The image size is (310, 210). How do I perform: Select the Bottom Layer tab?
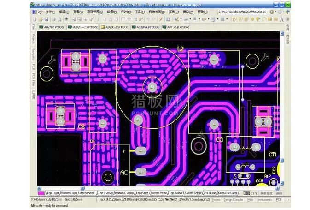70,193
